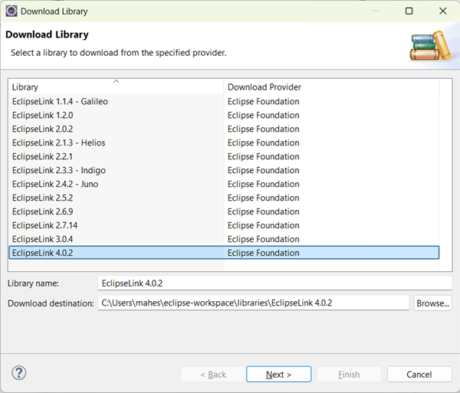Viewport: 460px width, 393px height.
Task: Click the help question mark icon
Action: pos(20,373)
